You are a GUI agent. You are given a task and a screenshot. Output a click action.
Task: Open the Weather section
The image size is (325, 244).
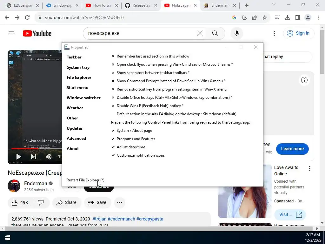point(75,108)
